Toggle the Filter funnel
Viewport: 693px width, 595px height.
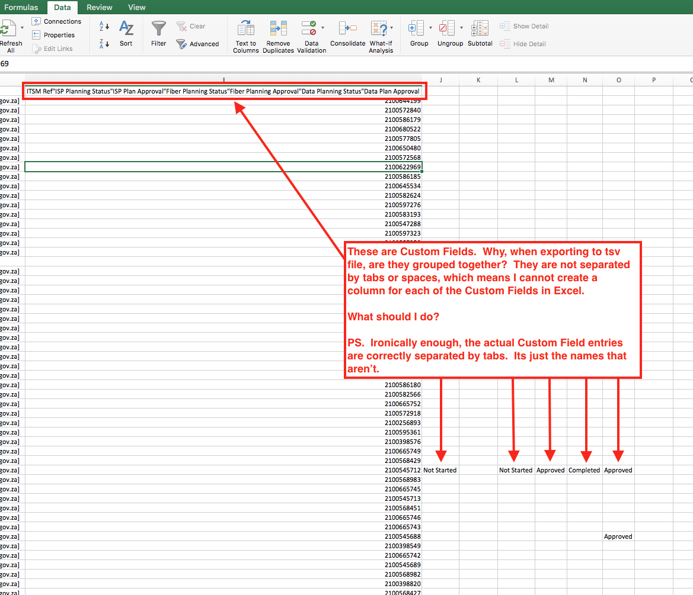159,34
